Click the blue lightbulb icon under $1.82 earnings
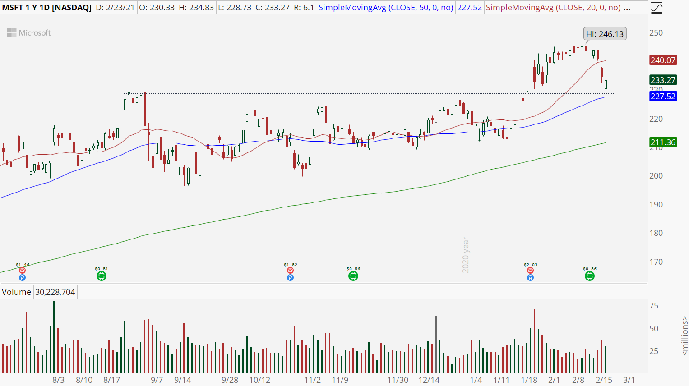This screenshot has height=386, width=689. 290,277
